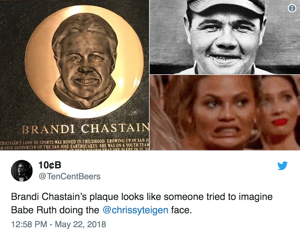Click the BRANDI CHASTAIN engraved name
This screenshot has height=233, width=300.
tap(85, 129)
